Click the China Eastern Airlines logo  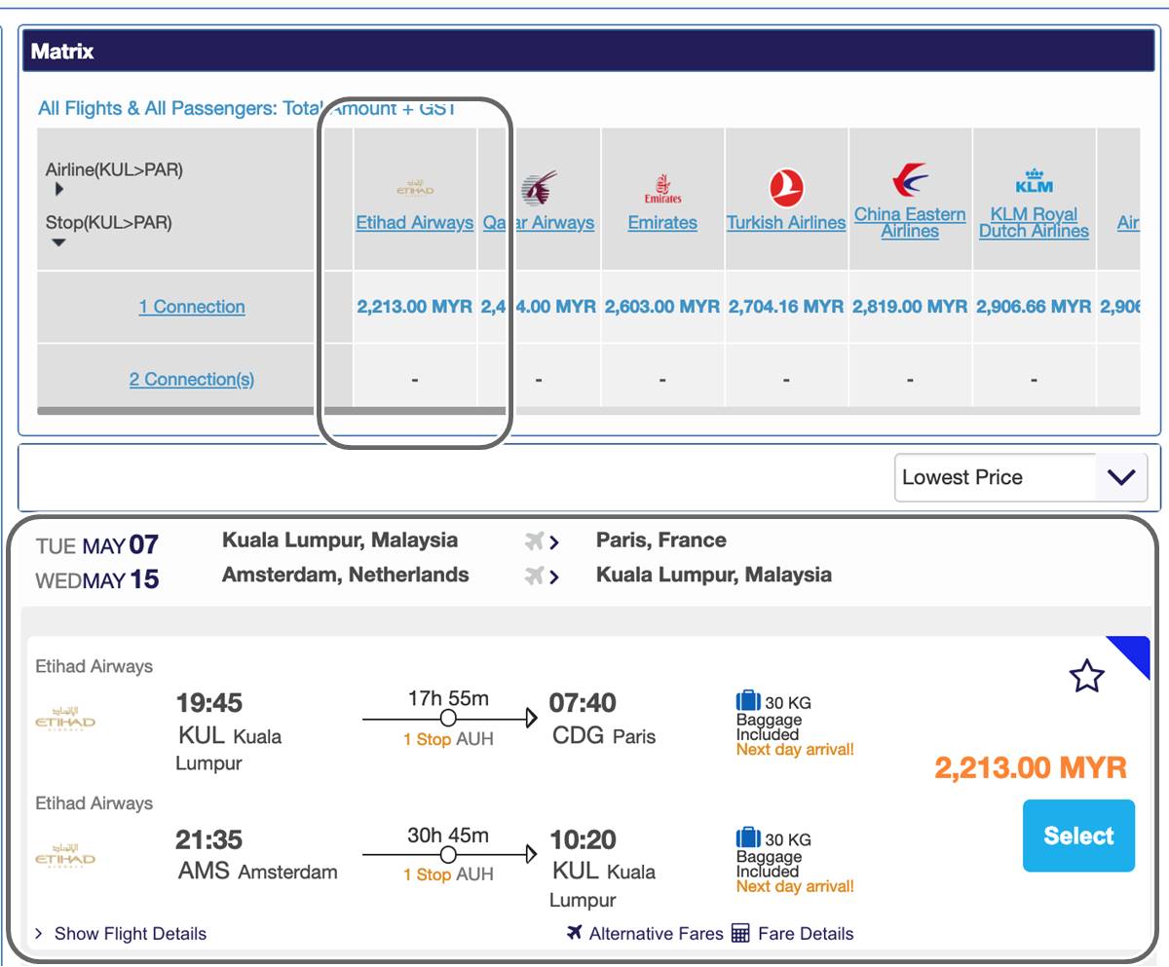coord(910,181)
